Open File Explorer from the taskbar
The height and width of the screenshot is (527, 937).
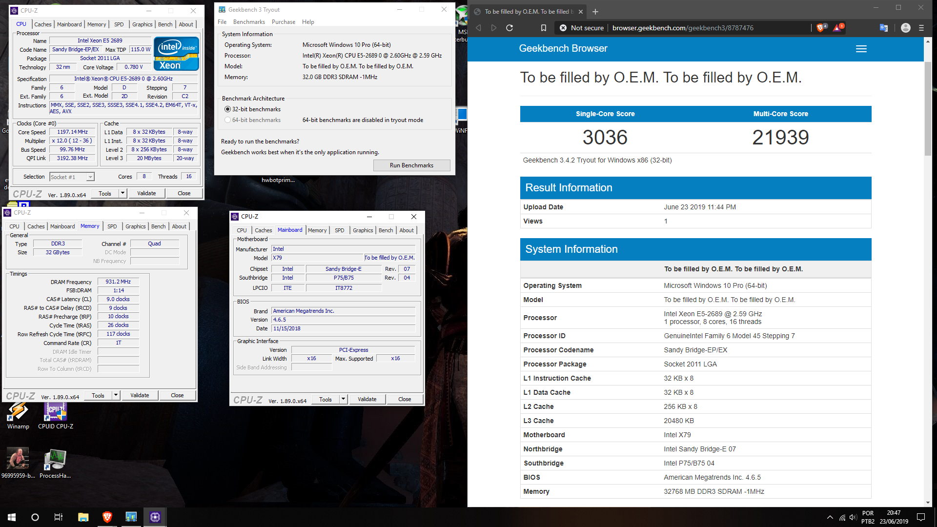pyautogui.click(x=83, y=517)
